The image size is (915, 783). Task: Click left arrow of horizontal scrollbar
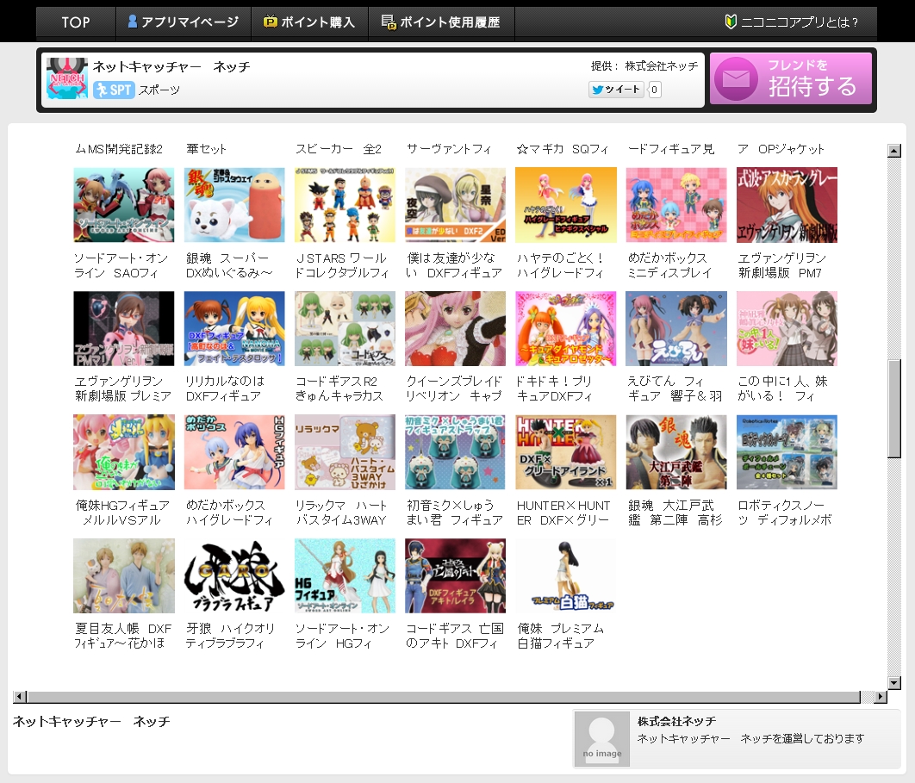[x=20, y=696]
